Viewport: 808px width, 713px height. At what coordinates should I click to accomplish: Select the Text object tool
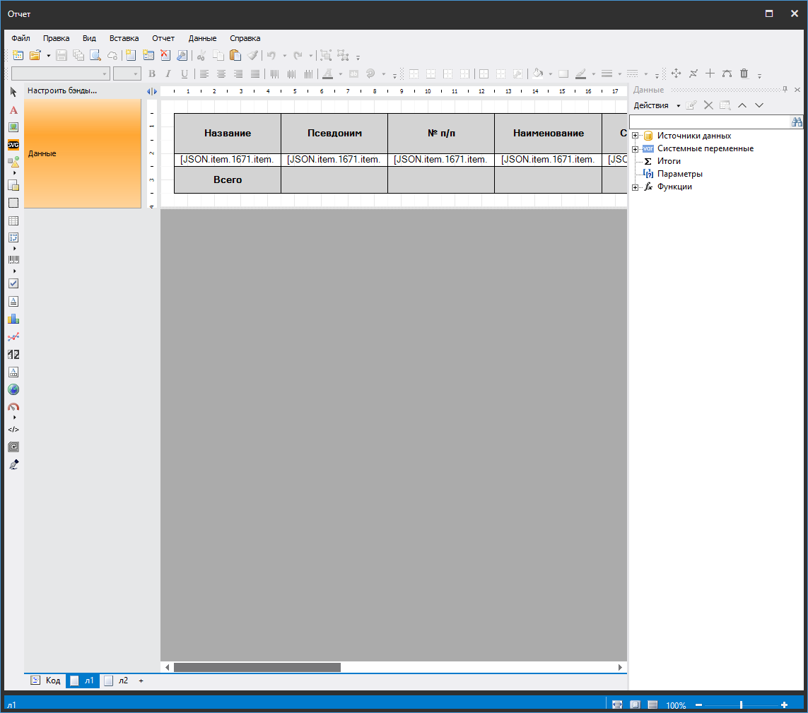tap(13, 110)
